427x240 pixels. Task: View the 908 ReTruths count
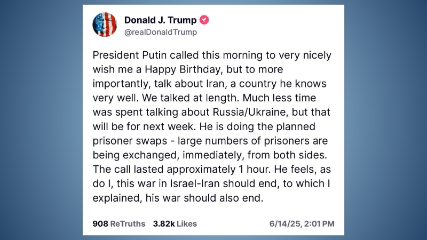(x=118, y=223)
